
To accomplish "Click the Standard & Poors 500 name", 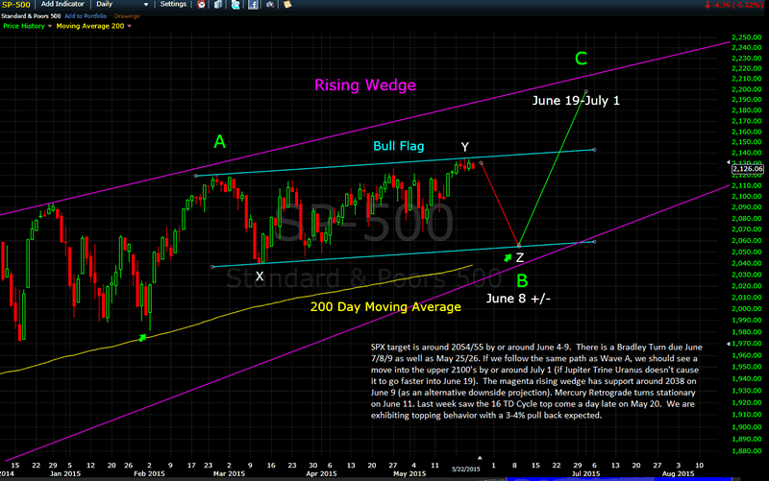I will click(x=31, y=16).
